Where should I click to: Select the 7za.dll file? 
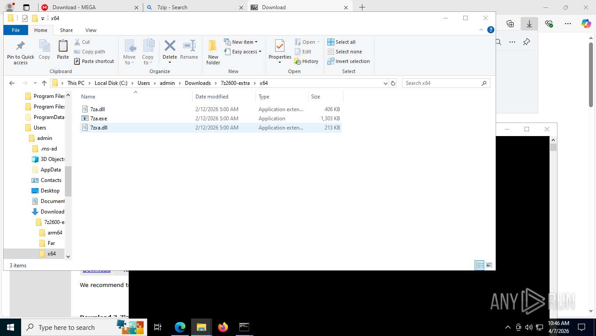(x=97, y=109)
